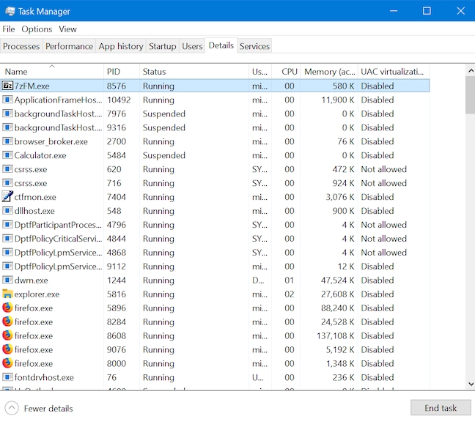The width and height of the screenshot is (475, 424).
Task: Open the Options menu
Action: coord(37,29)
